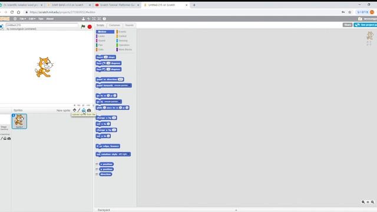Select the Delete scissors tool in toolbar

click(x=88, y=19)
